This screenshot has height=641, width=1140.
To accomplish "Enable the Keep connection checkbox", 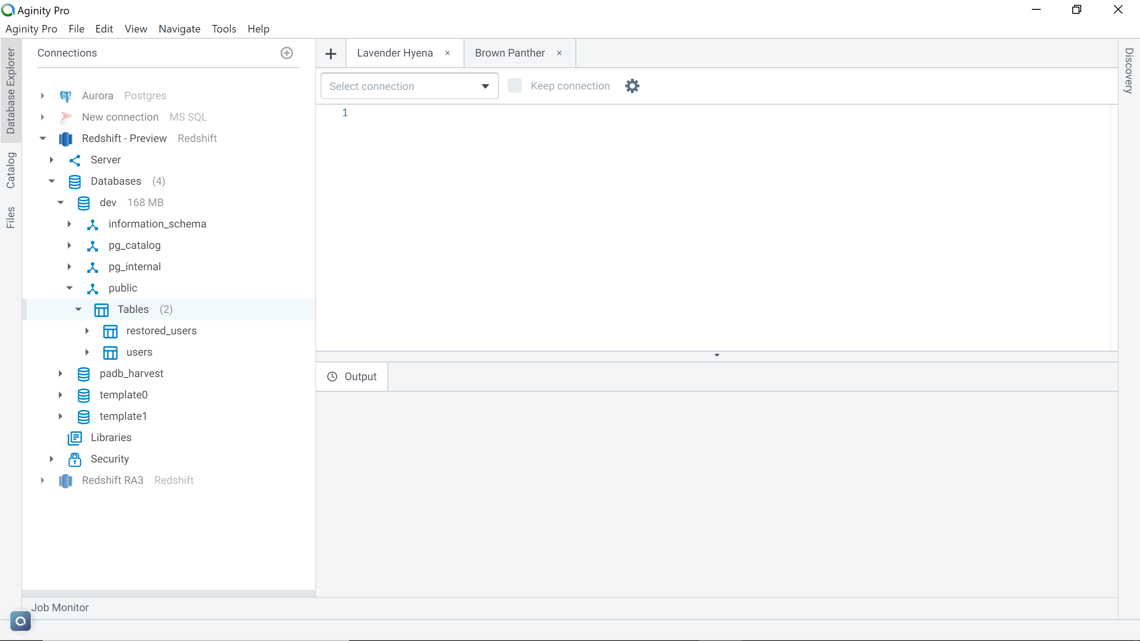I will click(x=514, y=85).
